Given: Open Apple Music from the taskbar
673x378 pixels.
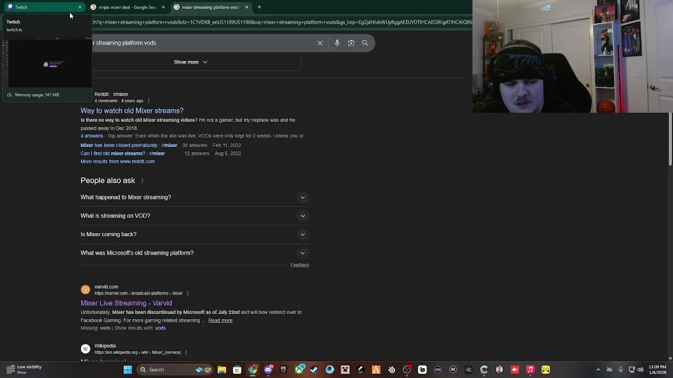Looking at the screenshot, I should [531, 370].
